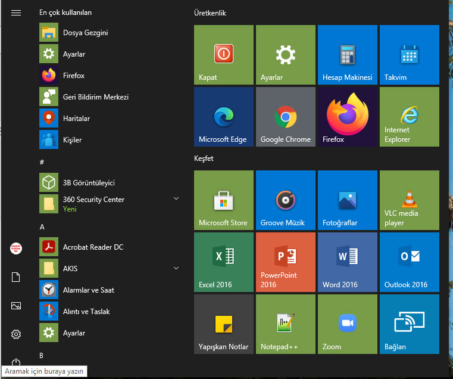This screenshot has height=379, width=453.
Task: Launch Google Chrome tile
Action: (286, 117)
